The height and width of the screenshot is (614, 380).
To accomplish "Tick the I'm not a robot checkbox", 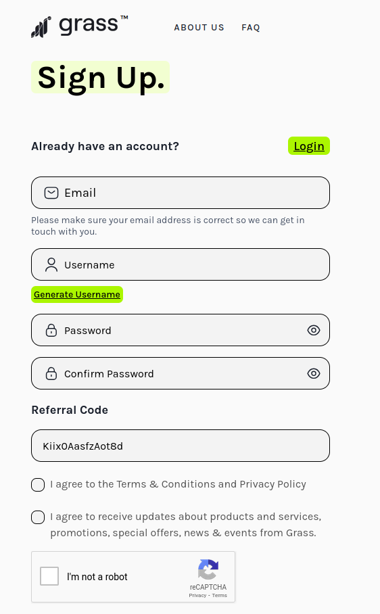I will (x=49, y=576).
